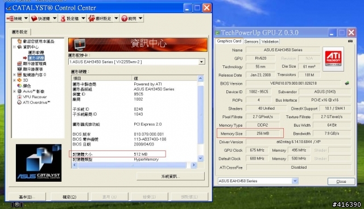Image resolution: width=364 pixels, height=209 pixels.
Task: Click the GPU-Z BIOS Version field
Action: 293,83
